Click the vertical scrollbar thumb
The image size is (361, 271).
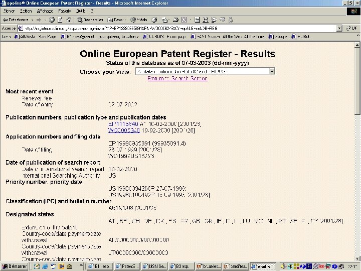pyautogui.click(x=357, y=81)
